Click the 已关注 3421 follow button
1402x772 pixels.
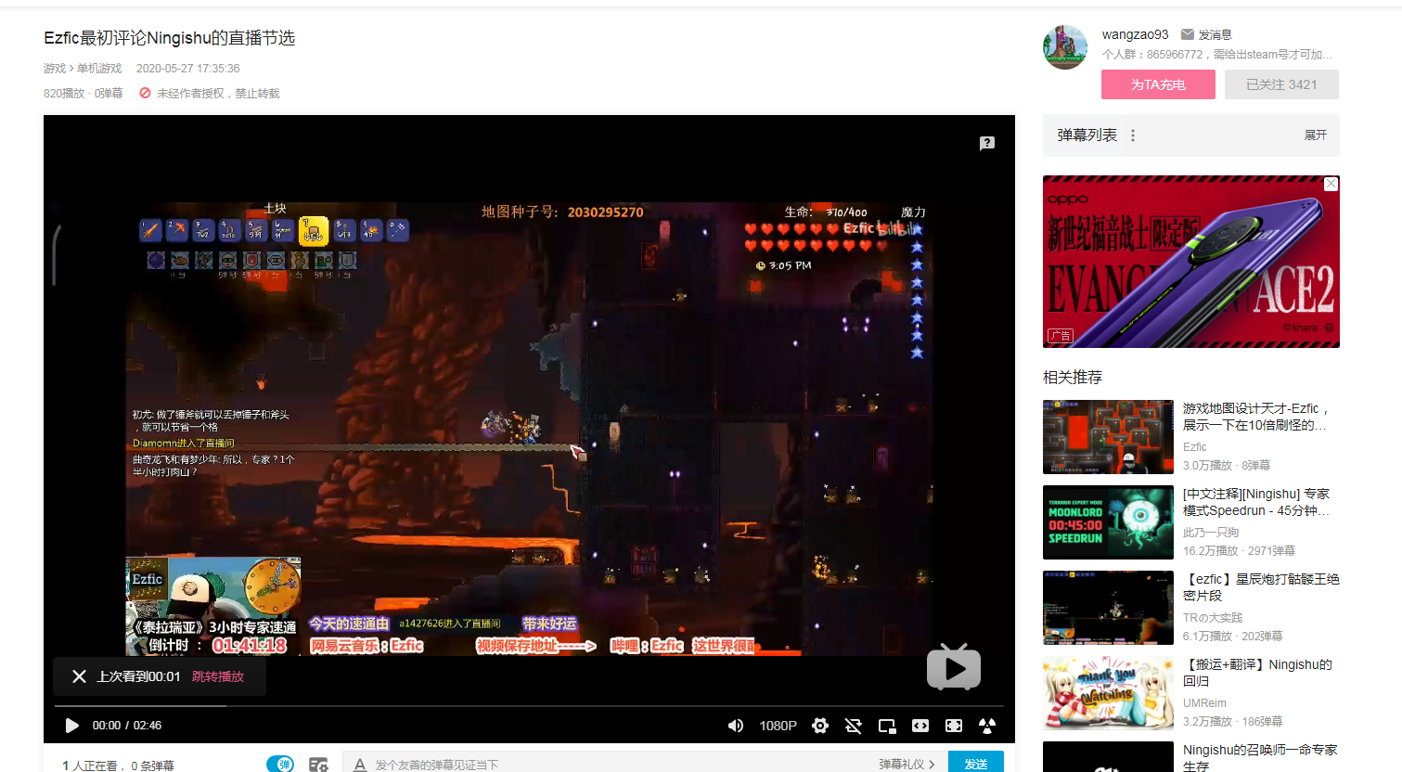coord(1281,84)
